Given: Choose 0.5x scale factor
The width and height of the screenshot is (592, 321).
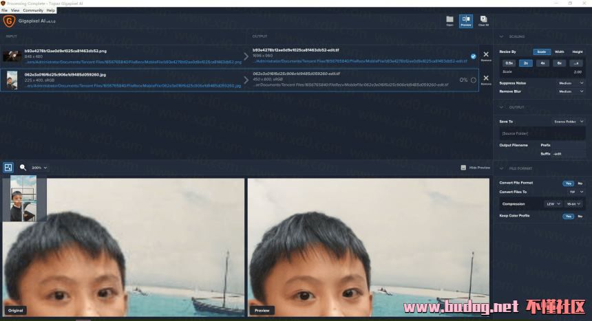Looking at the screenshot, I should coord(509,63).
